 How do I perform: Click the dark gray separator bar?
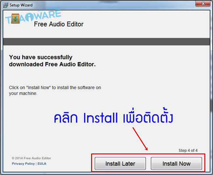pyautogui.click(x=106, y=42)
